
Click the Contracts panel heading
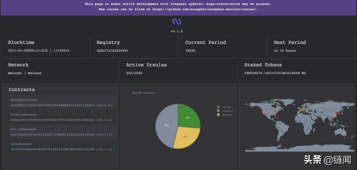(22, 90)
